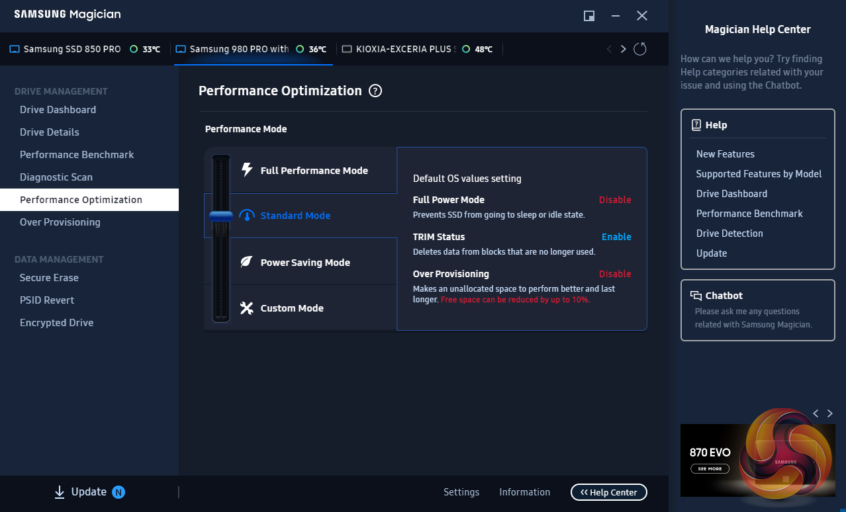Image resolution: width=846 pixels, height=512 pixels.
Task: Open Drive Detection help topic
Action: tap(729, 234)
